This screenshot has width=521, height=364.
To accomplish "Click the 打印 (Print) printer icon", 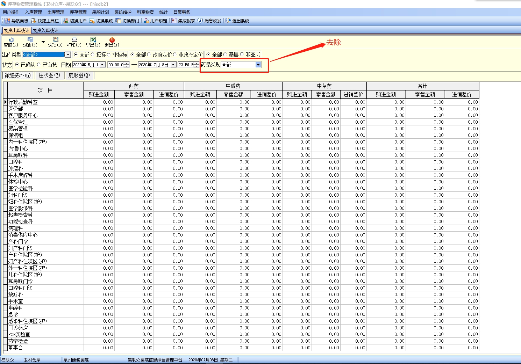I will pos(74,40).
